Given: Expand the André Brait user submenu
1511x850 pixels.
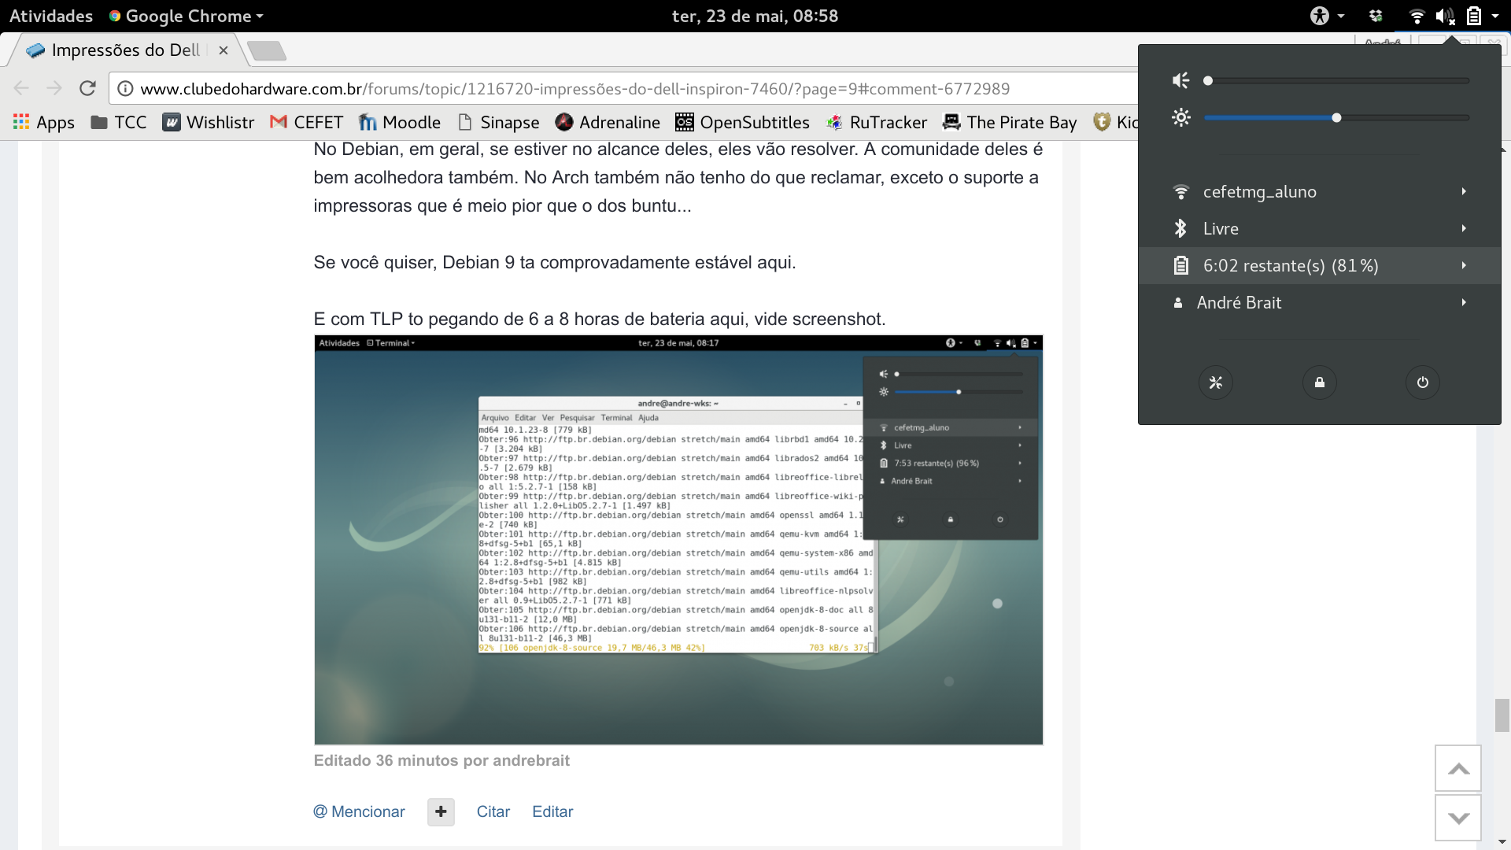Looking at the screenshot, I should click(1320, 302).
